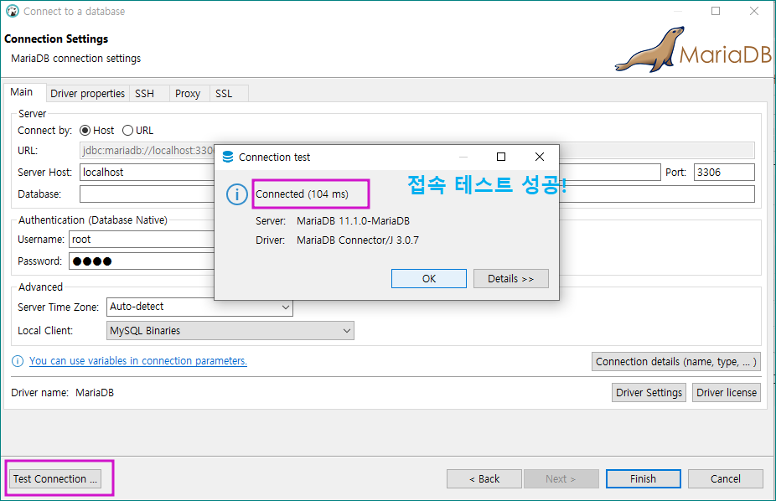Follow the 'use variables in connection parameters' link
The width and height of the screenshot is (776, 501).
(x=138, y=361)
